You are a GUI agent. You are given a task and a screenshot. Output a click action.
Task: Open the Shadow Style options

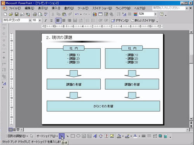tap(160, 136)
